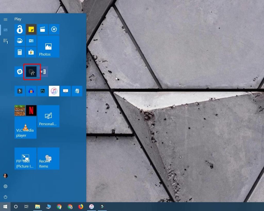The width and height of the screenshot is (264, 211).
Task: Open the PiP Tool (Picture in Picture) tile
Action: pyautogui.click(x=25, y=158)
